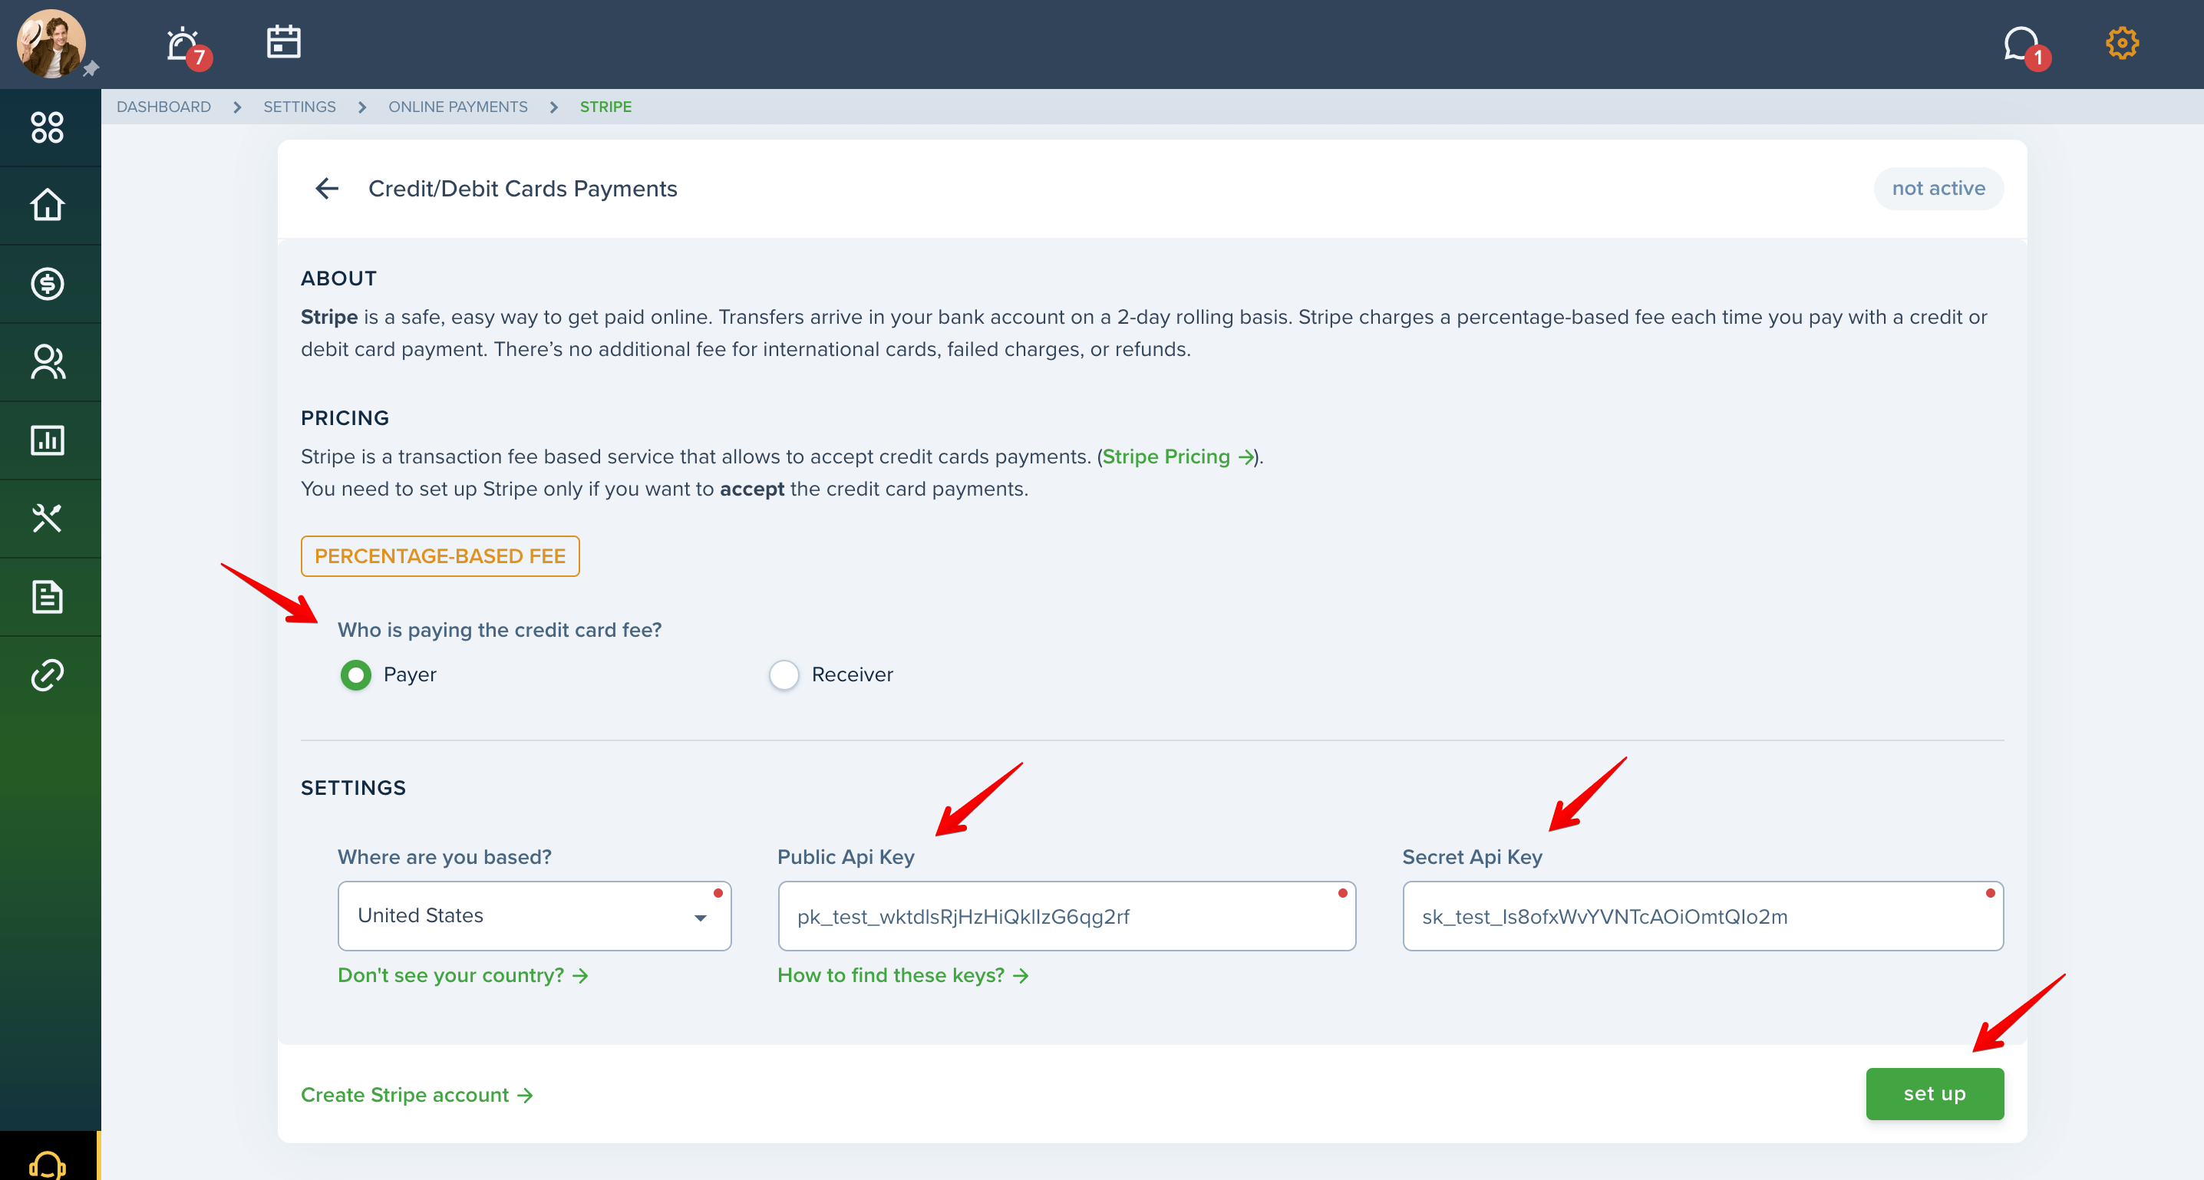This screenshot has height=1180, width=2204.
Task: Open the user profile avatar
Action: 51,44
